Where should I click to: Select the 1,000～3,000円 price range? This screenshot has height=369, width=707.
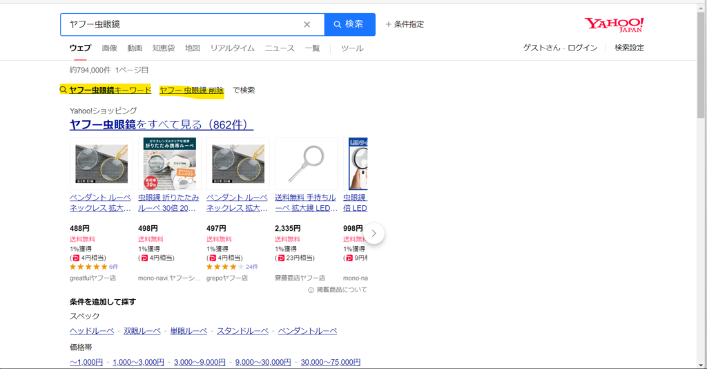(138, 362)
